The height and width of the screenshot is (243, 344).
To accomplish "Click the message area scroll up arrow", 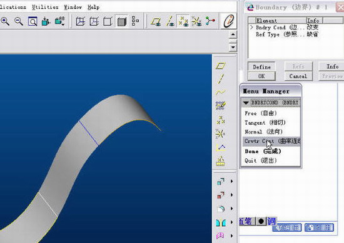I will point(233,34).
